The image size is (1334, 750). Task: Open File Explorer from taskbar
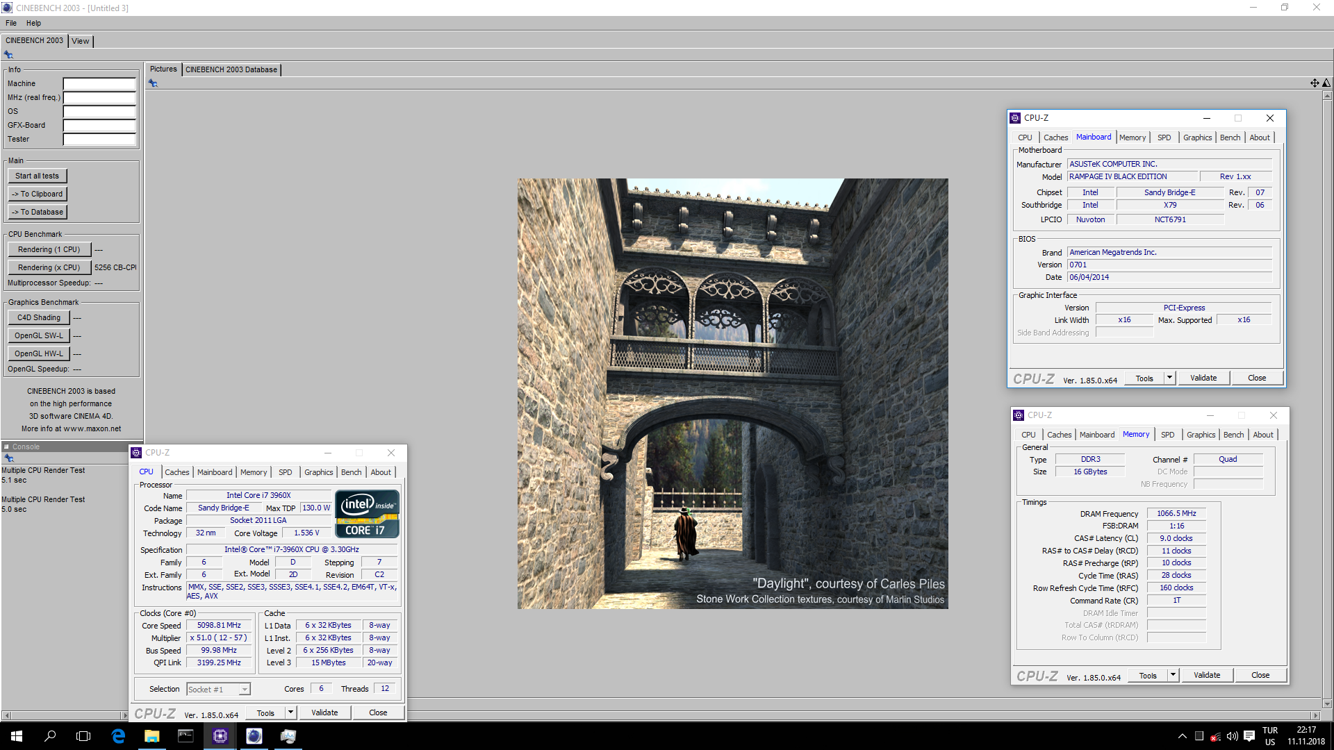[151, 736]
